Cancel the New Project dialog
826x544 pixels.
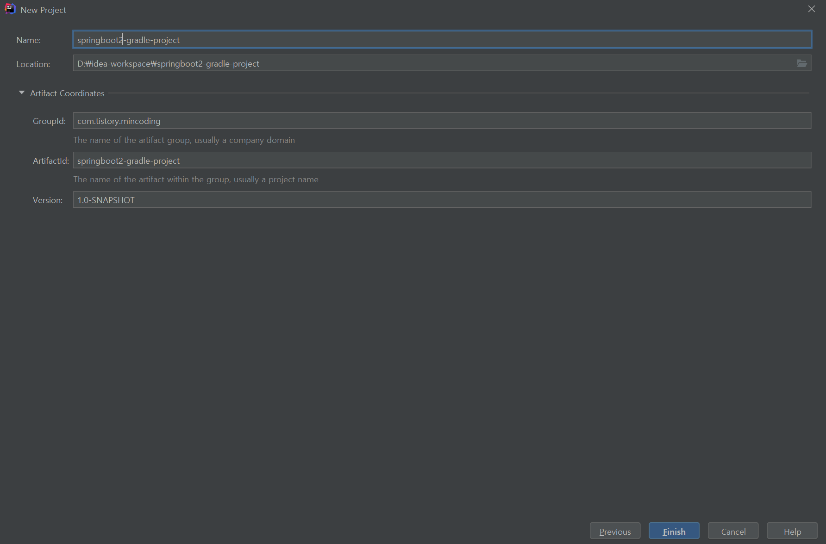click(x=733, y=531)
